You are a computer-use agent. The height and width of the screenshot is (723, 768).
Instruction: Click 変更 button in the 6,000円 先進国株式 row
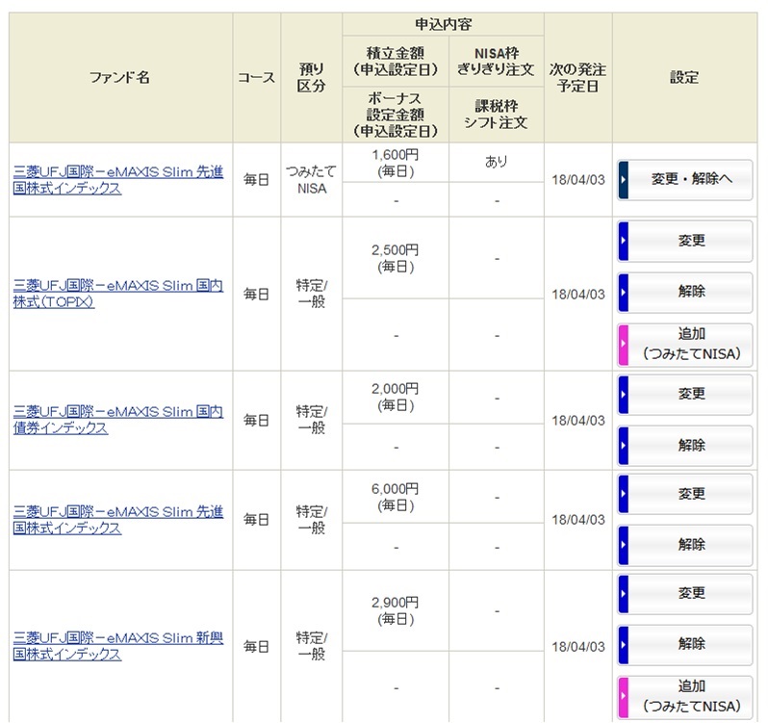(684, 494)
